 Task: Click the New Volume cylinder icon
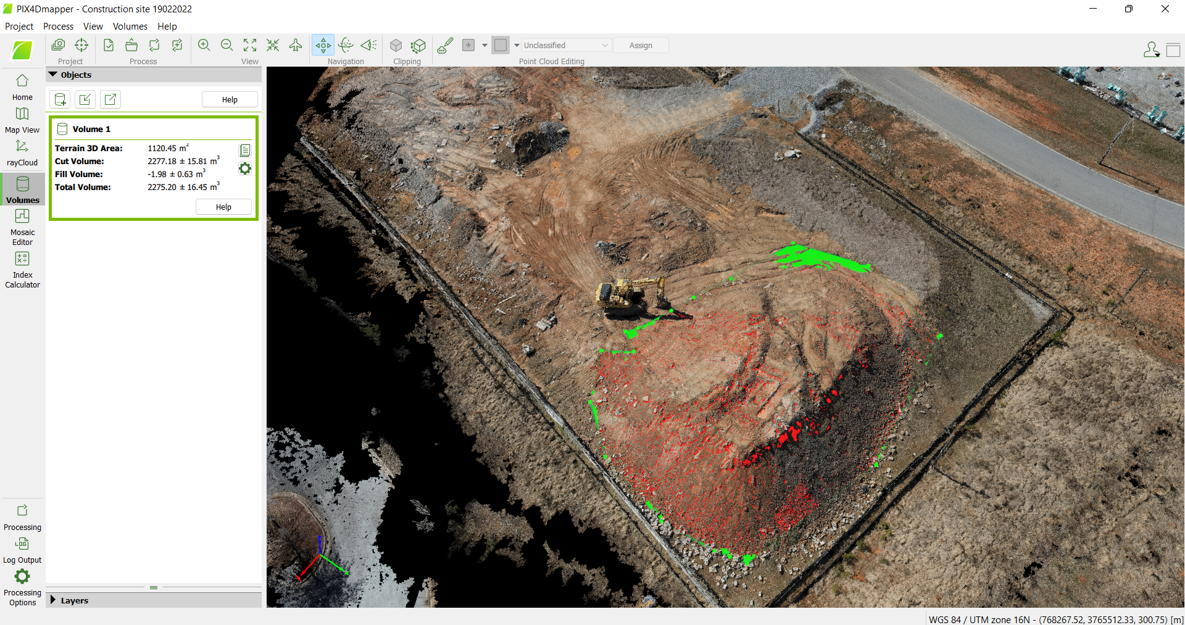tap(60, 99)
